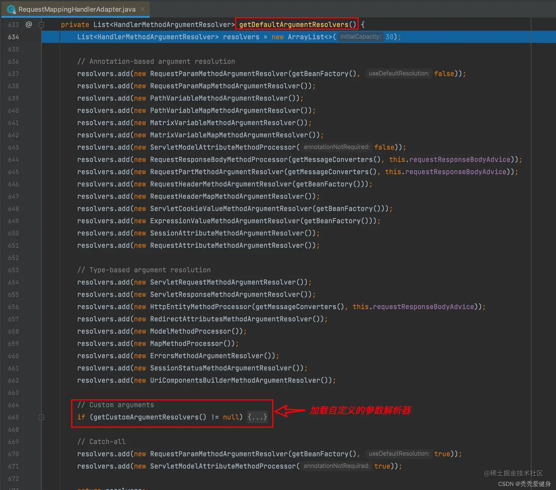Click ExpressionValueMethodArgumentResolver on line 649

tap(225, 221)
